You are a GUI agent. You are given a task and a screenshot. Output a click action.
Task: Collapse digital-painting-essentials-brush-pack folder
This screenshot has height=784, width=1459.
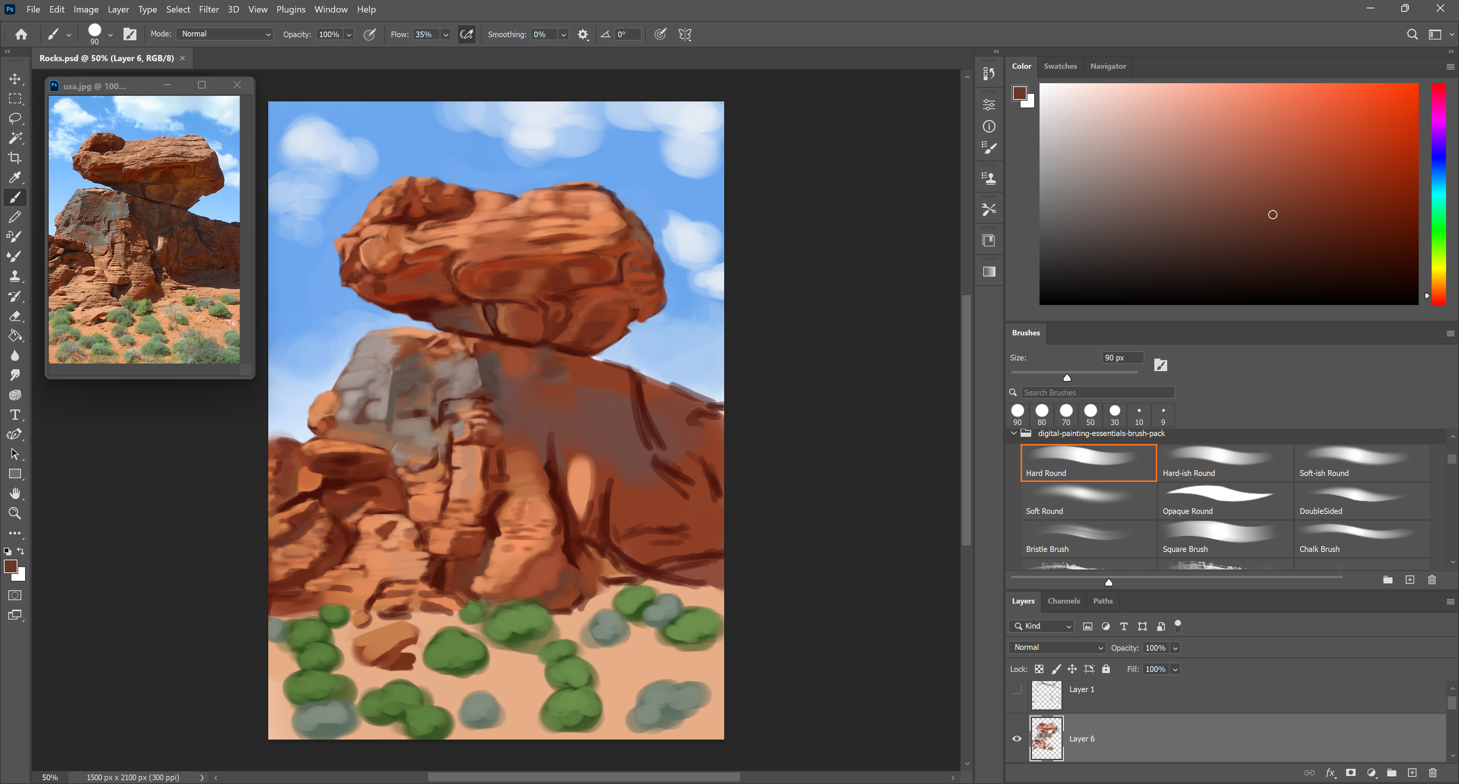click(1014, 434)
